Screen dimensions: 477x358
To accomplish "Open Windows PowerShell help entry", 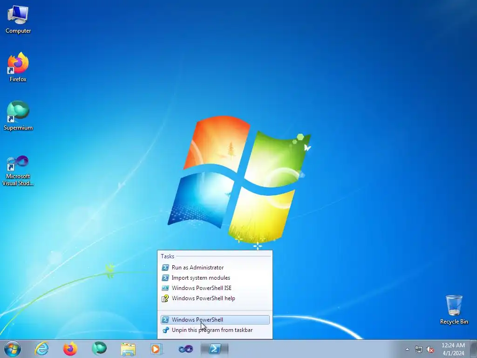I will (x=215, y=298).
